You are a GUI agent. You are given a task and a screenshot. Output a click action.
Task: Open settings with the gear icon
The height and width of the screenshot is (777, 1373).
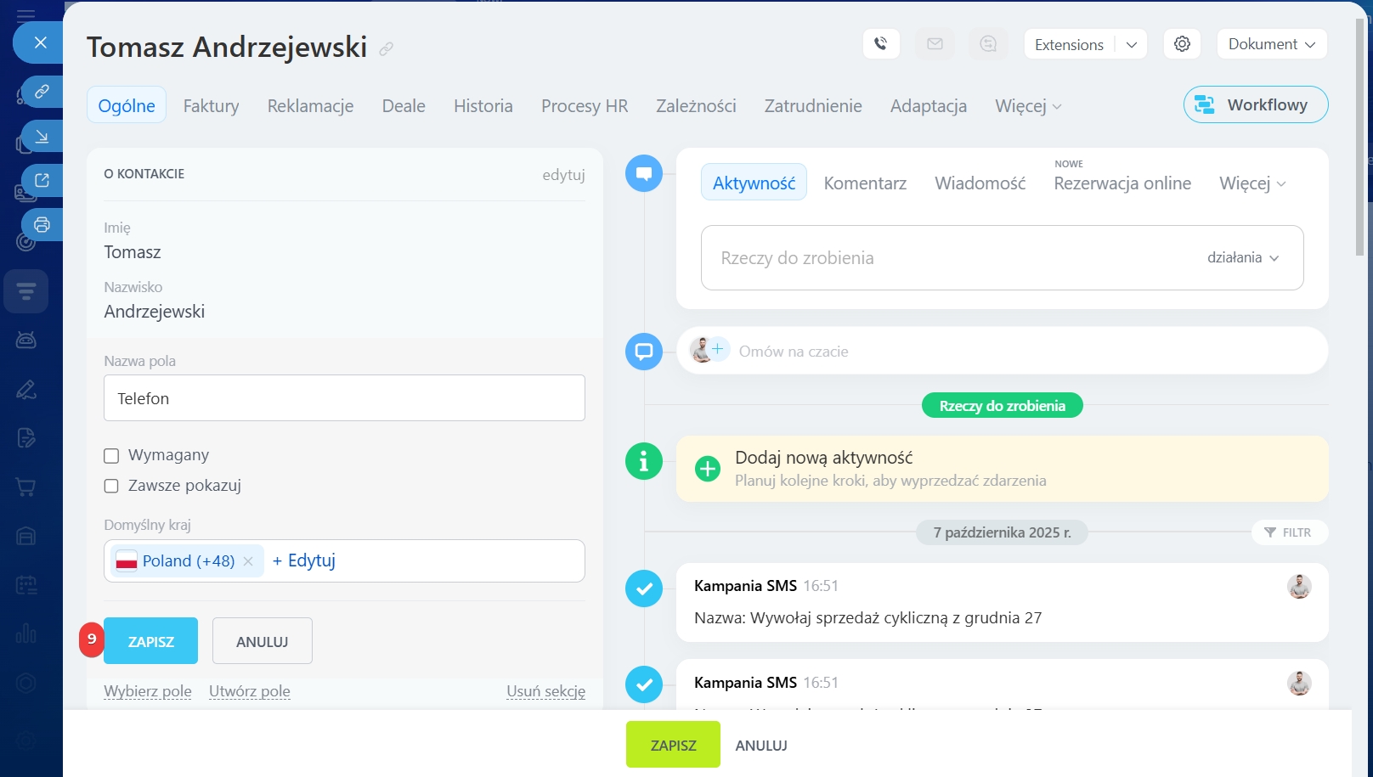pos(1182,44)
